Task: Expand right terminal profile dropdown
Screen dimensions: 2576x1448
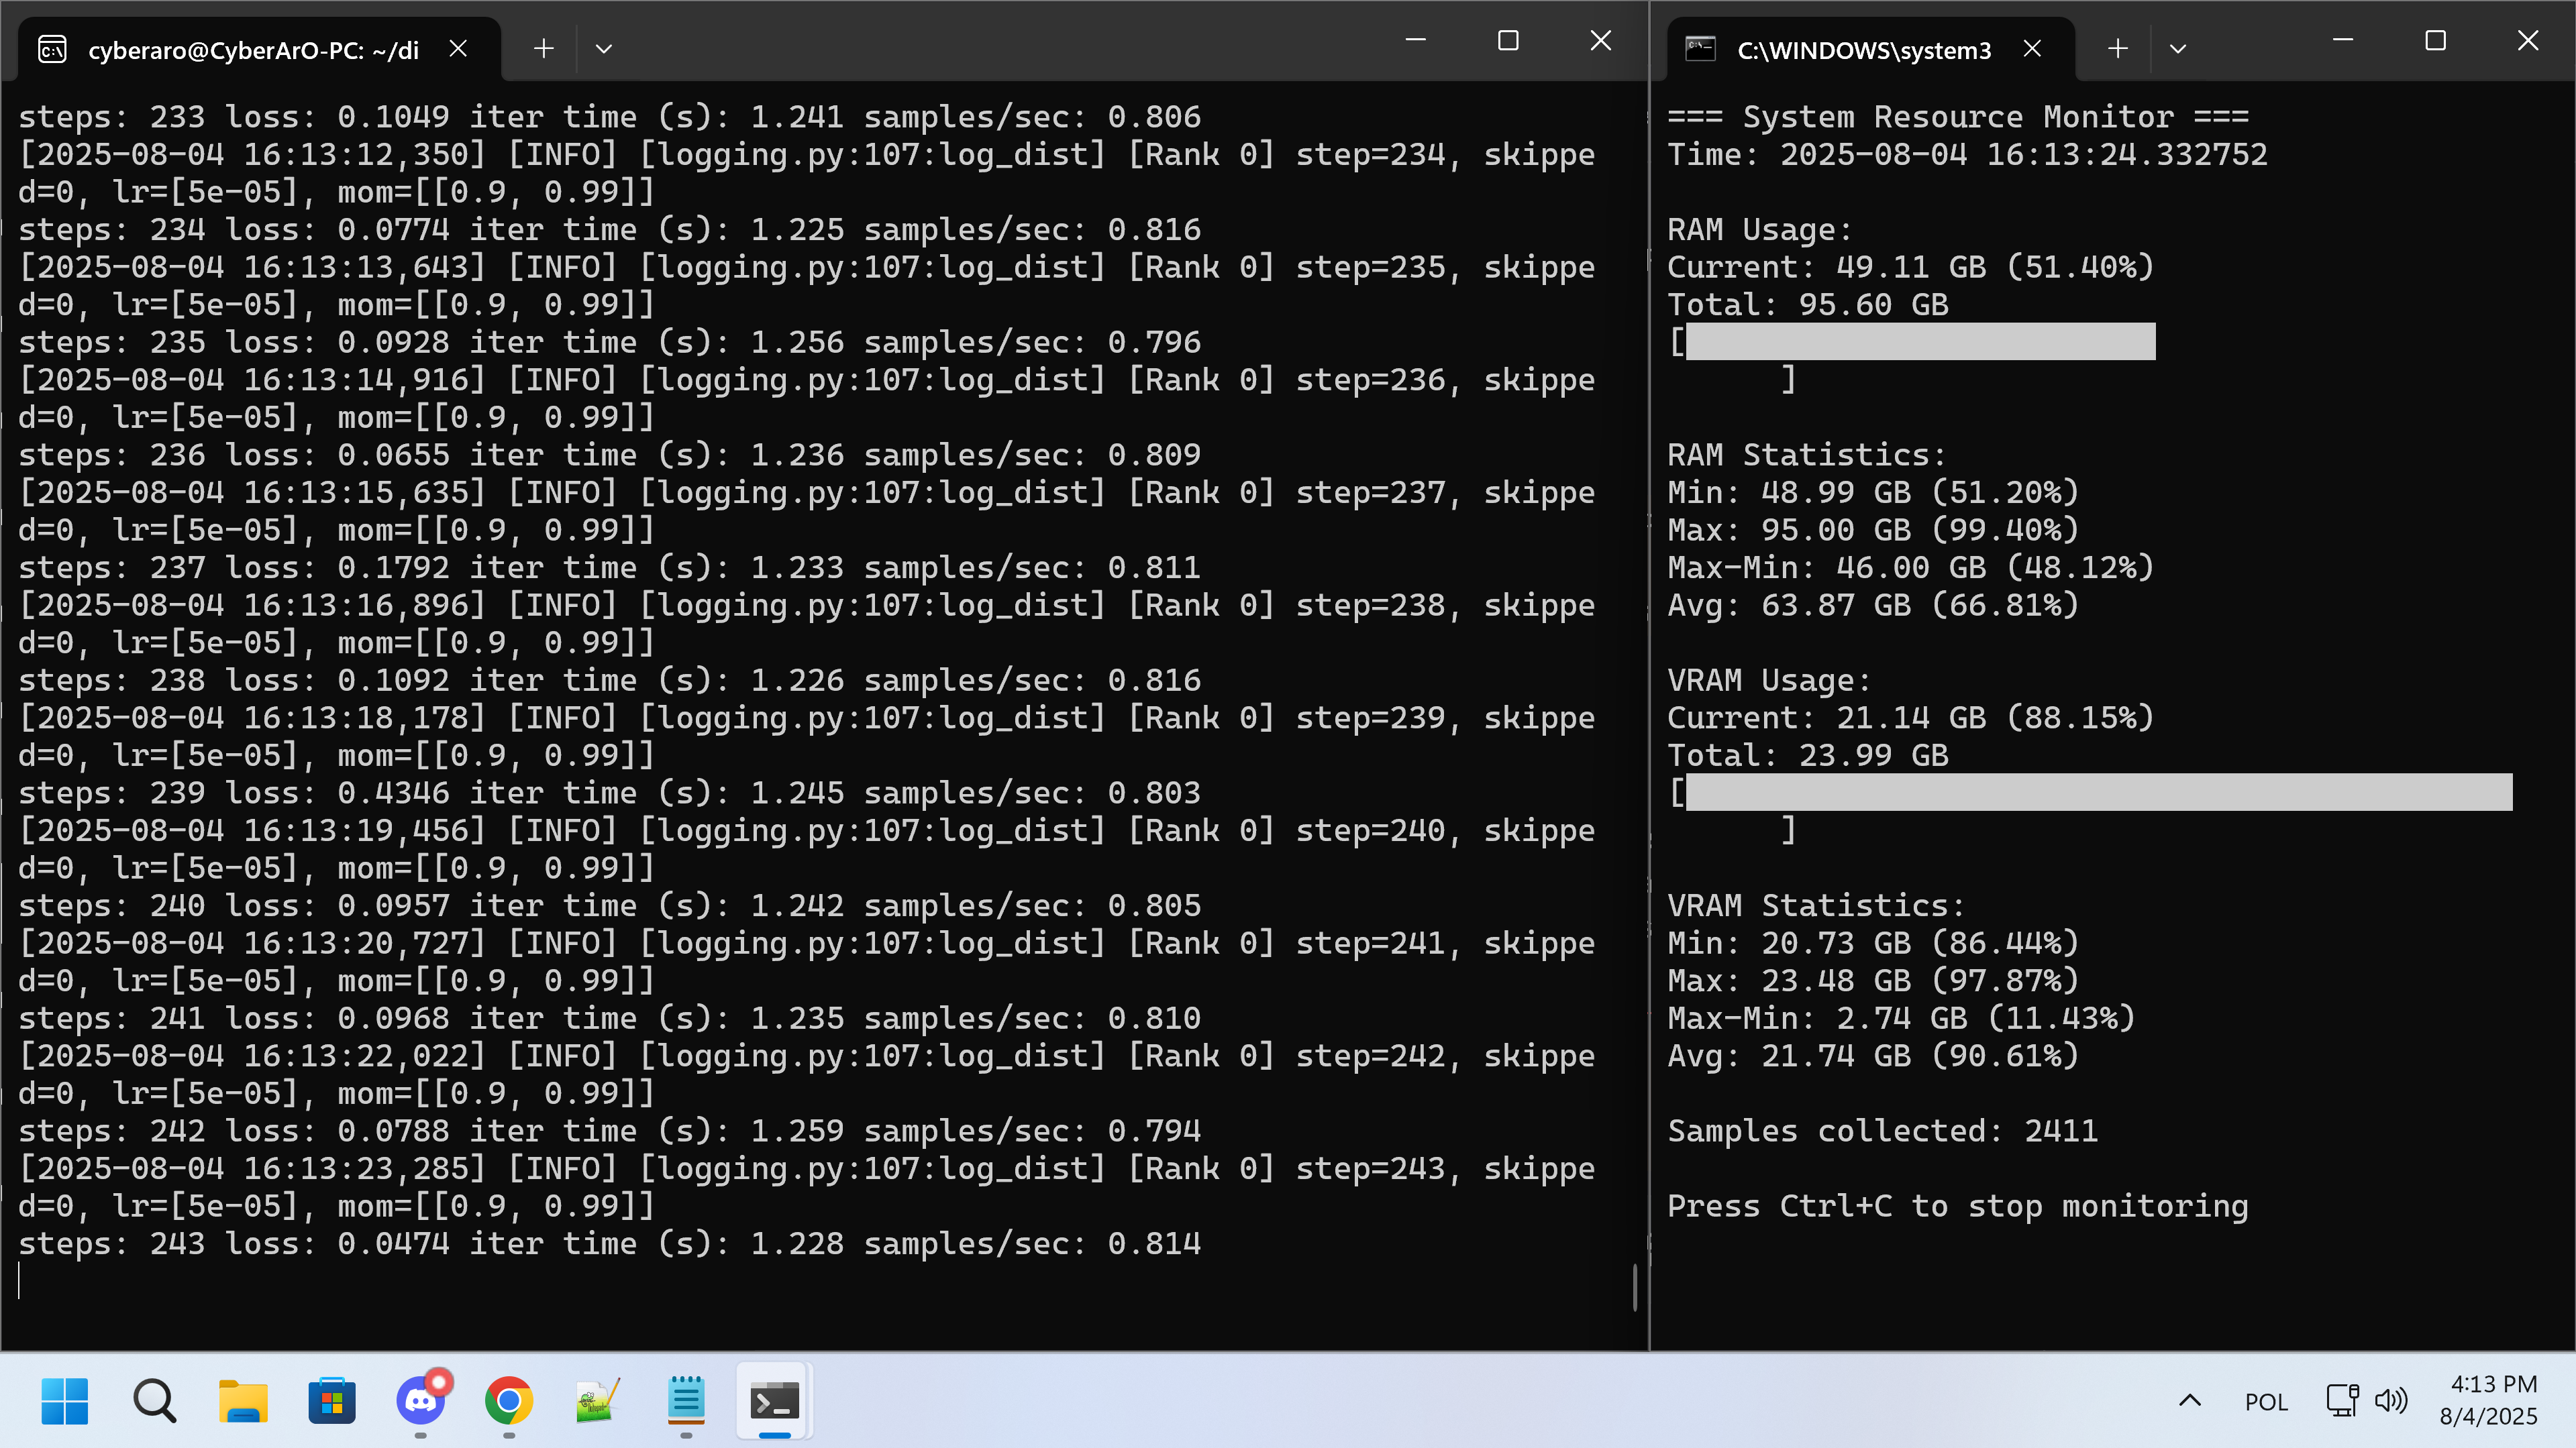Action: tap(2178, 48)
